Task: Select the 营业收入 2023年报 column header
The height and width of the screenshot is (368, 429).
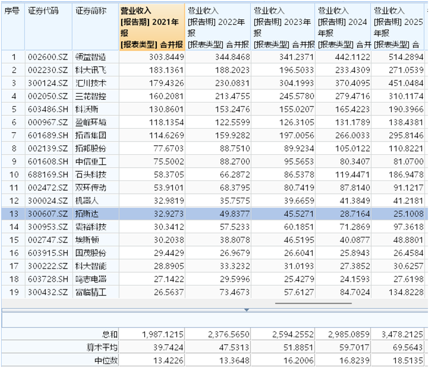Action: pos(283,27)
